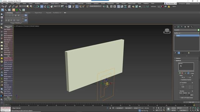This screenshot has width=200, height=112.
Task: Open the Edit menu
Action: pos(7,3)
